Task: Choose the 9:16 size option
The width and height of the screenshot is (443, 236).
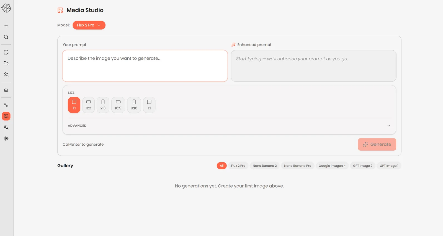Action: tap(134, 105)
